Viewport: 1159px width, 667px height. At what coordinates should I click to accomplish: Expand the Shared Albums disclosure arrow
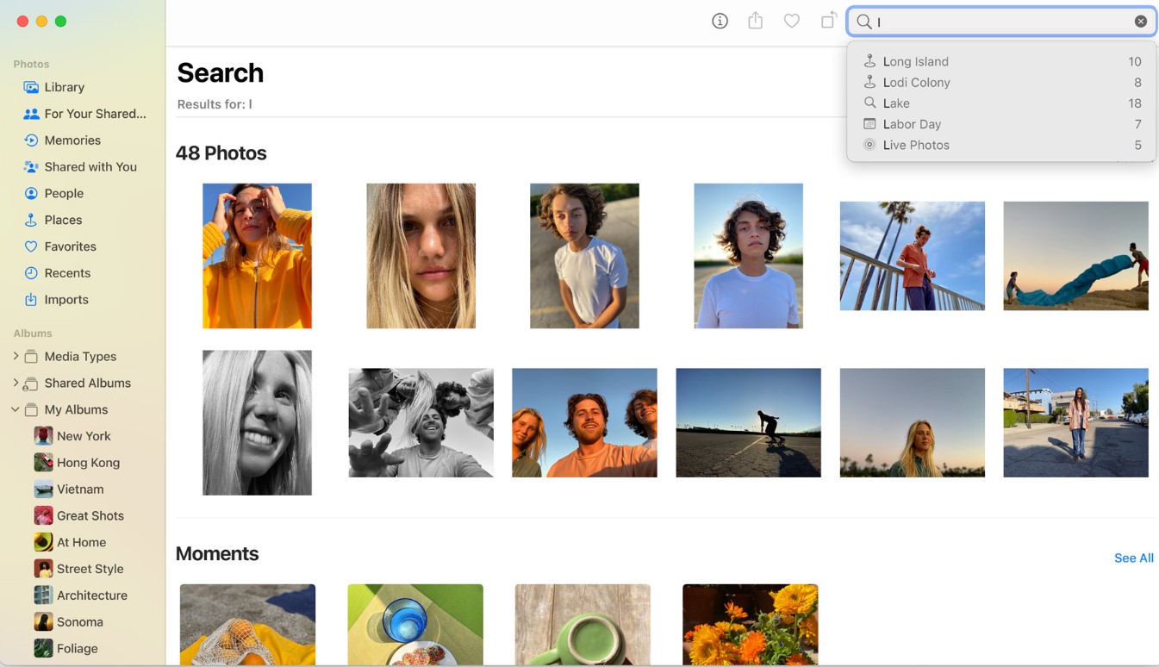click(16, 383)
